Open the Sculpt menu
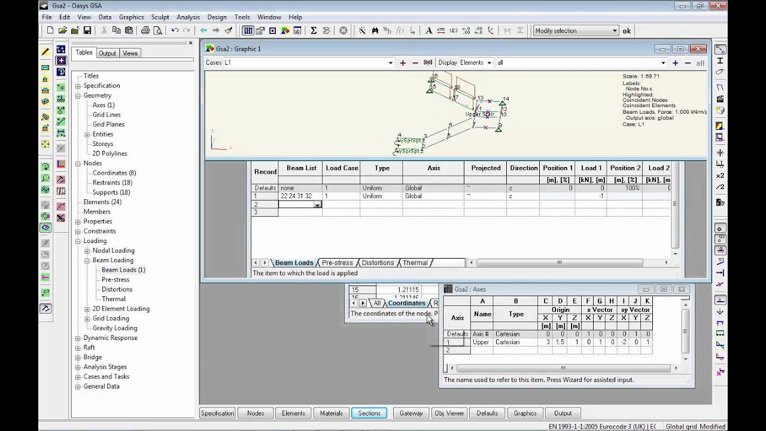766x431 pixels. pyautogui.click(x=160, y=17)
